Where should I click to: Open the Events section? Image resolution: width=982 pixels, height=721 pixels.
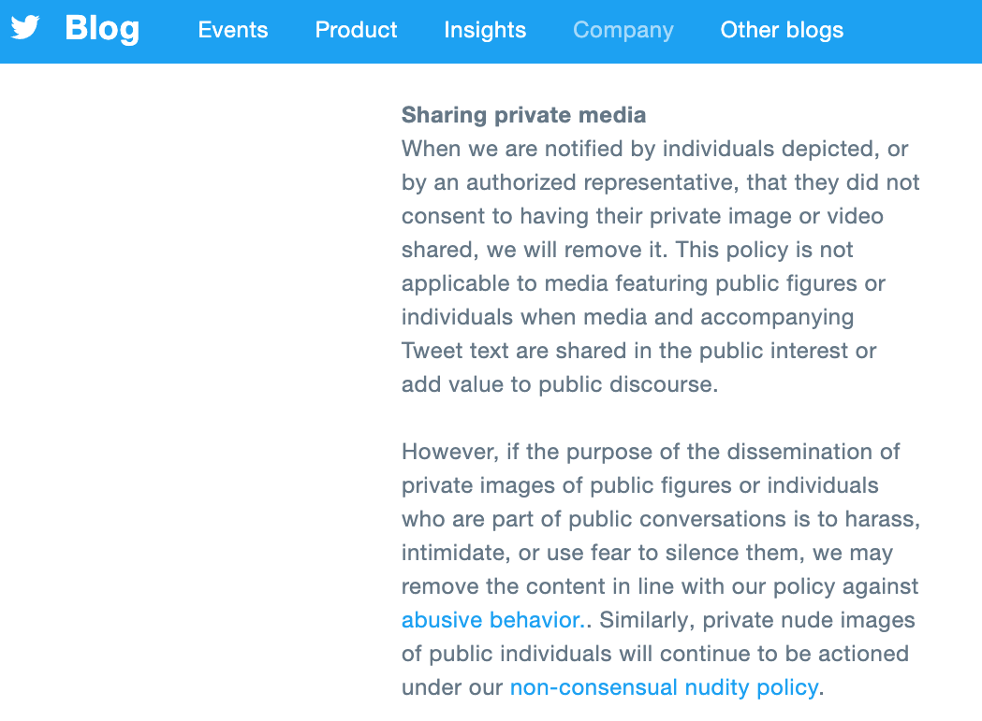pyautogui.click(x=233, y=30)
